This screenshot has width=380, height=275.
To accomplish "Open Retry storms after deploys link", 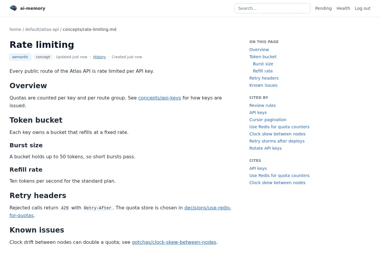I will [x=277, y=141].
